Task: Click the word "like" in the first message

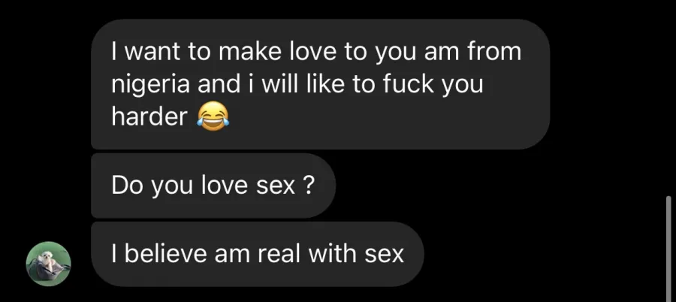Action: pyautogui.click(x=325, y=84)
